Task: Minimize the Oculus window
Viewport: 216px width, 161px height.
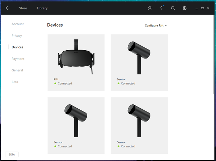Action: tap(197, 8)
